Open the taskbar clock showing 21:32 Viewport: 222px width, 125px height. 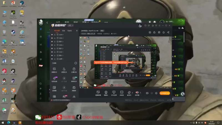click(x=212, y=123)
